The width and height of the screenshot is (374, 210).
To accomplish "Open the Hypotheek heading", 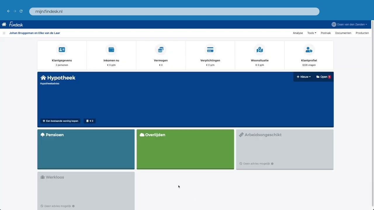I will 61,78.
